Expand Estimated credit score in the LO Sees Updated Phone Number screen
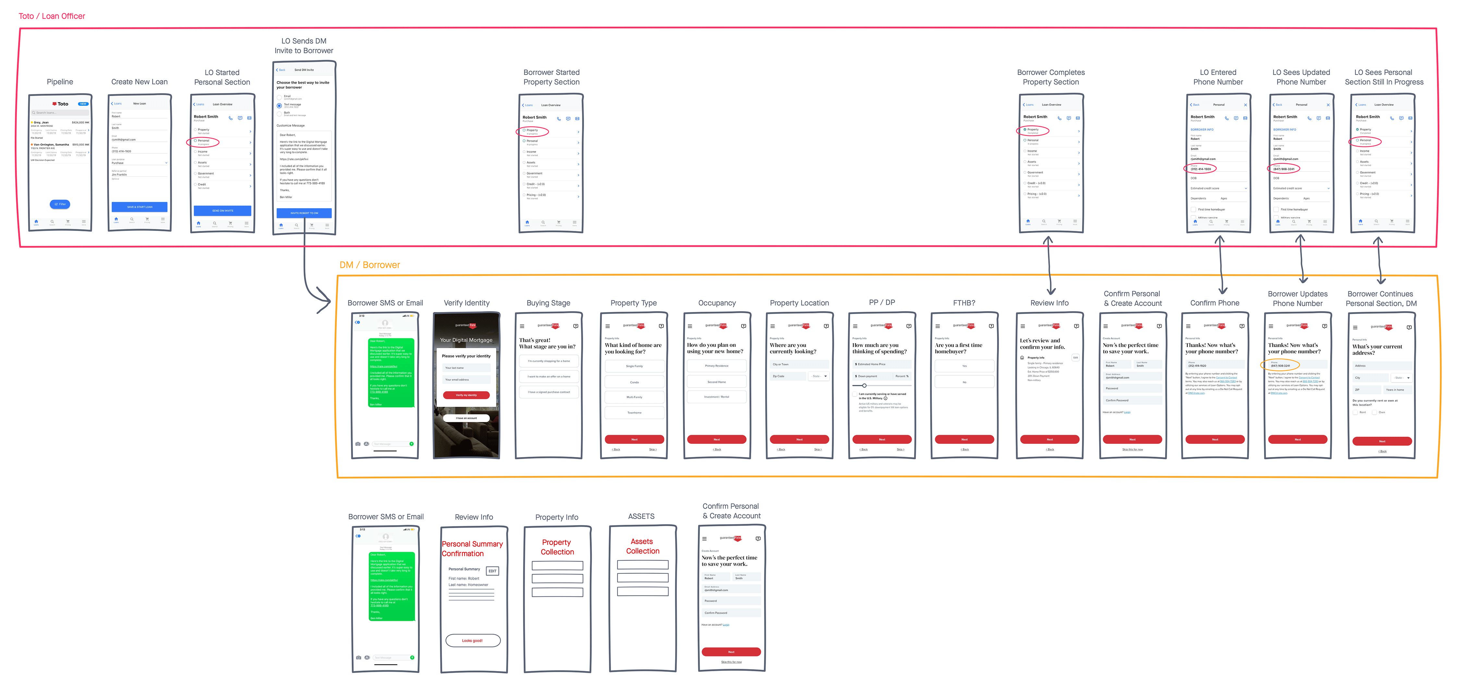This screenshot has width=1460, height=688. tap(1301, 188)
